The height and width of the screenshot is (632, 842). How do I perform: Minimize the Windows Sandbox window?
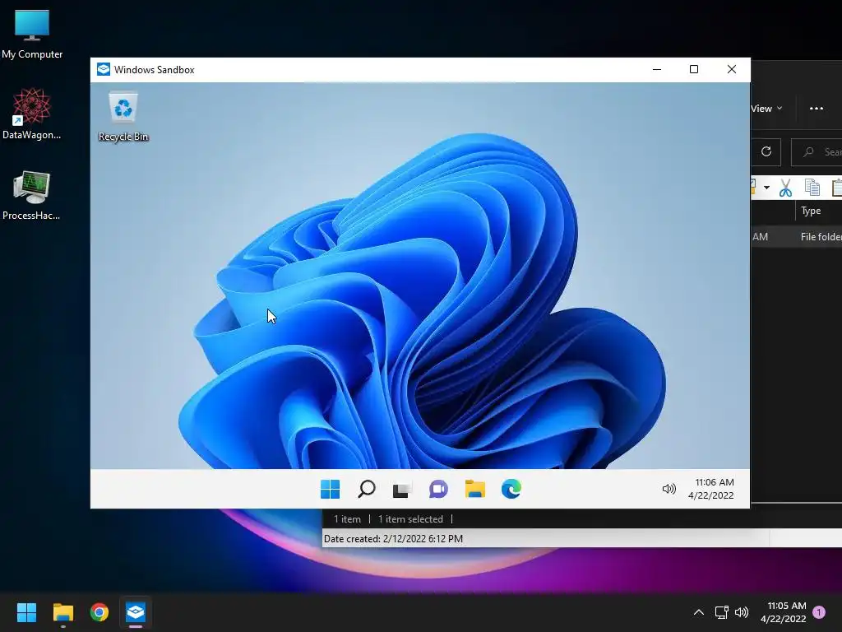(657, 69)
